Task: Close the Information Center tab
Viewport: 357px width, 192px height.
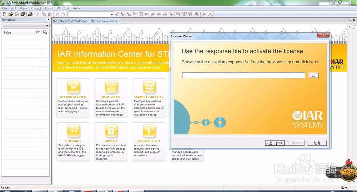Action: point(354,20)
